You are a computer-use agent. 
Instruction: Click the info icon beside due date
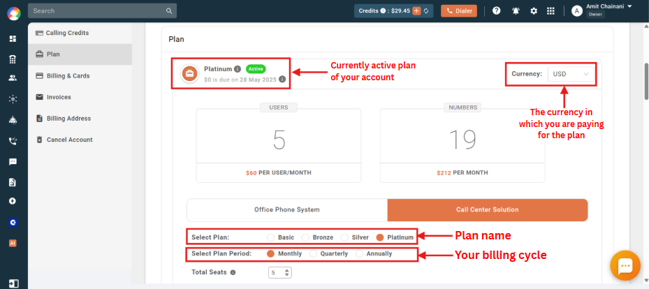pyautogui.click(x=282, y=79)
